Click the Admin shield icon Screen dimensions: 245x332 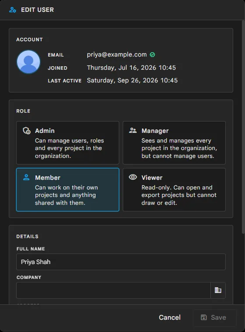coord(27,131)
